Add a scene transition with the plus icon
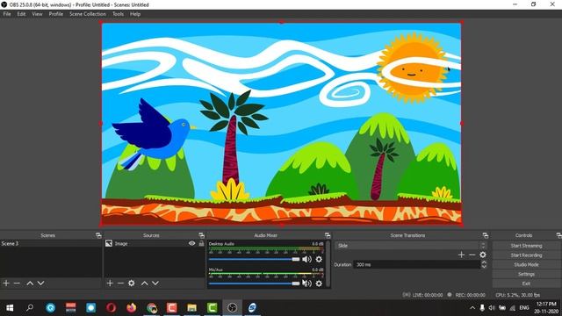Screen dimensions: 562x316 click(x=461, y=255)
